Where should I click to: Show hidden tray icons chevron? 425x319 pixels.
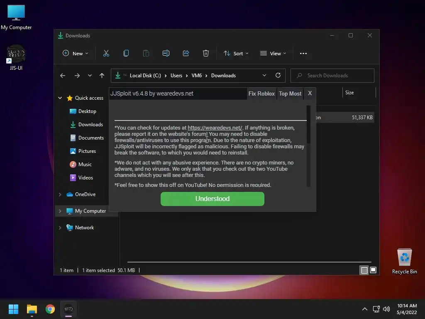click(x=364, y=309)
